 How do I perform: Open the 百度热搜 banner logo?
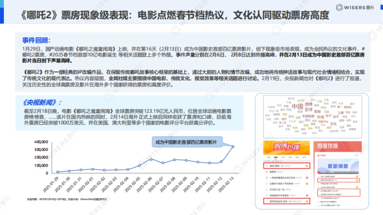pos(327,147)
